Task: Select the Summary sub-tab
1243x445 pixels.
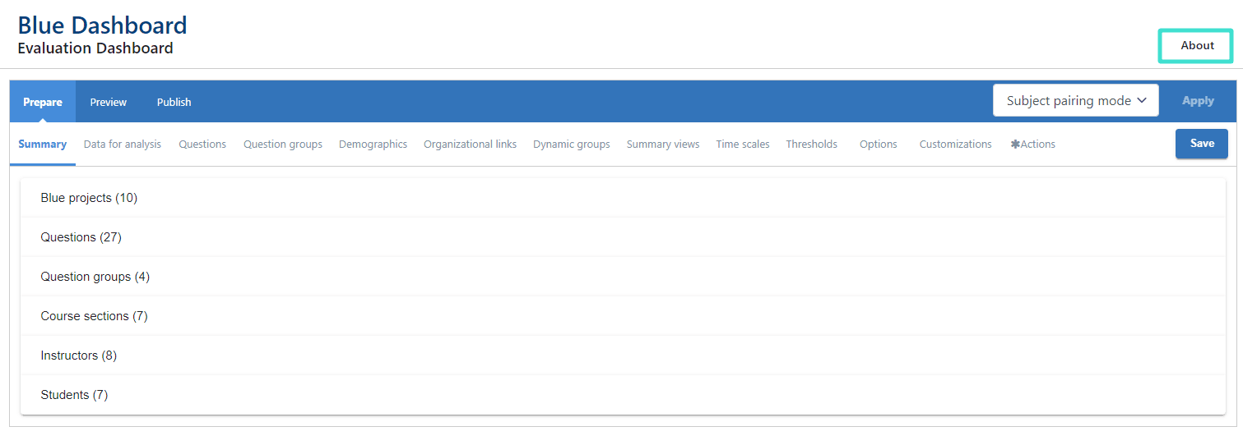Action: pos(43,144)
